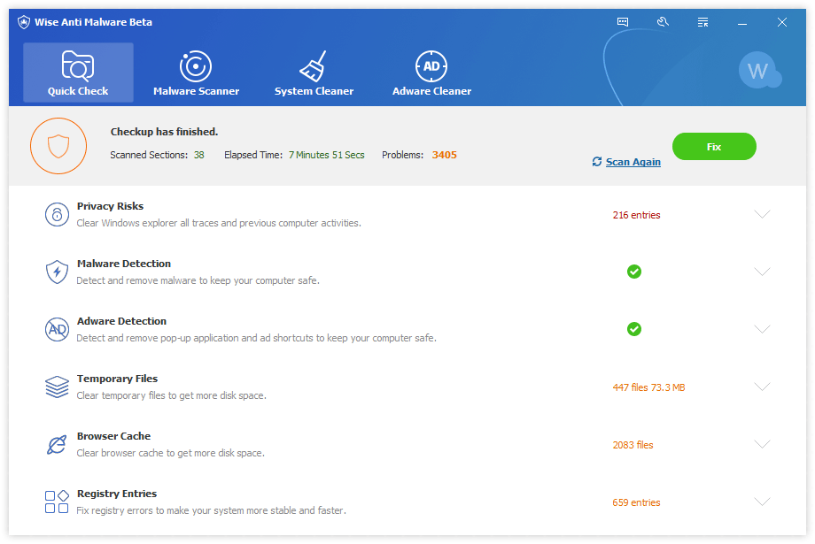Open the menu list icon in title bar
This screenshot has height=544, width=815.
[x=702, y=22]
